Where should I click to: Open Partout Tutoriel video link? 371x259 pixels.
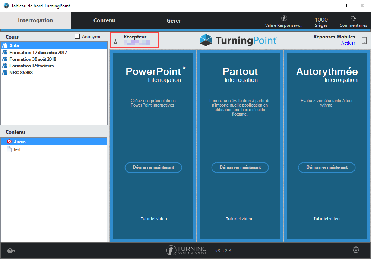coord(239,219)
